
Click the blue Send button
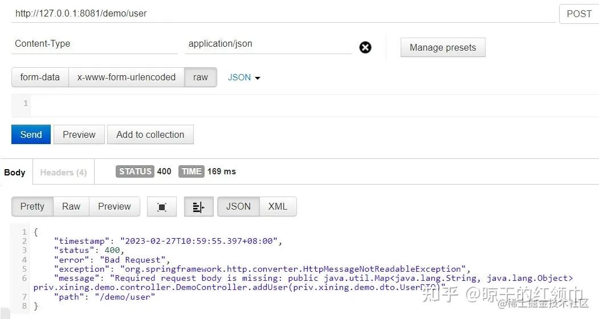31,134
